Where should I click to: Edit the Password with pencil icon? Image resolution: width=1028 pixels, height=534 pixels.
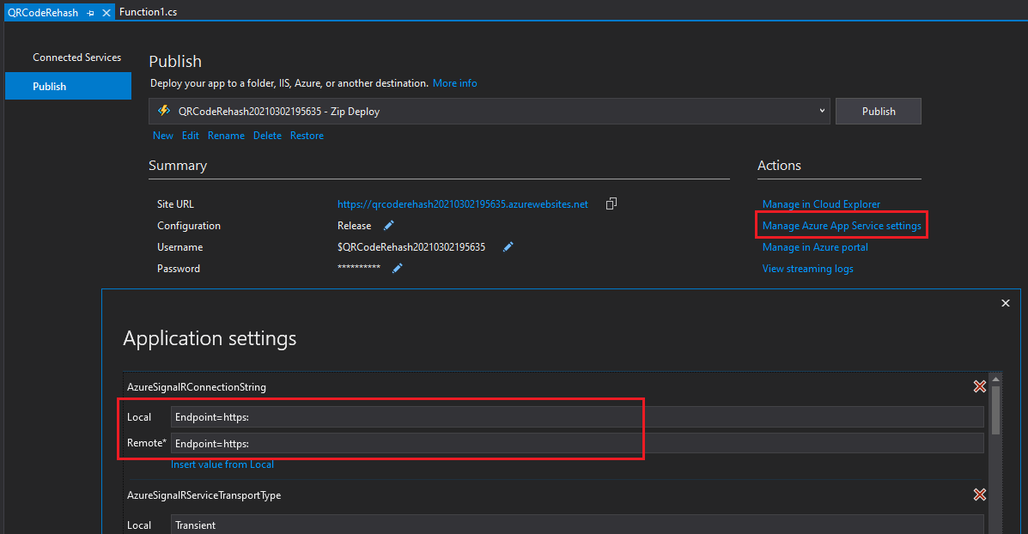coord(398,268)
